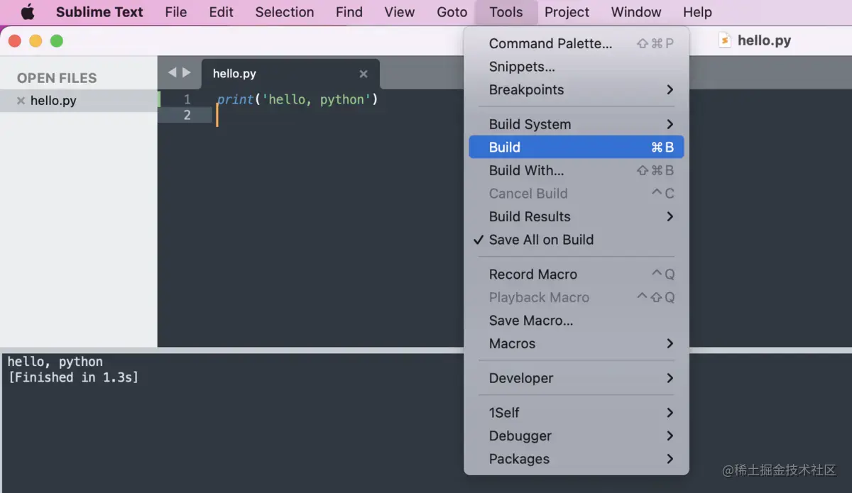Open the Goto menu
852x493 pixels.
452,12
